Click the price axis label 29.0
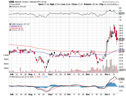 121,31
